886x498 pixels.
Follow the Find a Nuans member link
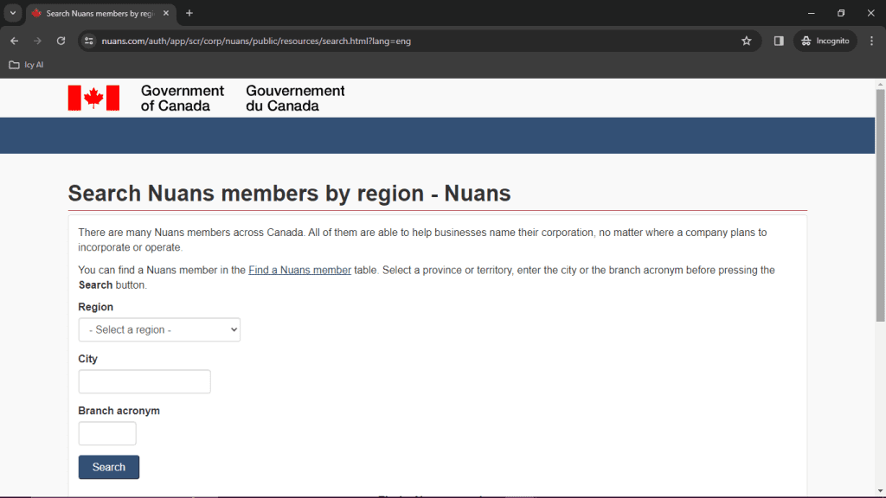(299, 270)
